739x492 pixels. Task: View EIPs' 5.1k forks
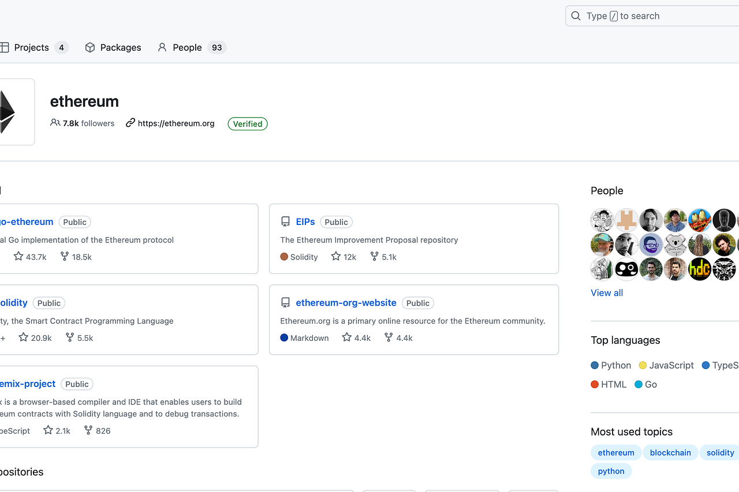click(x=383, y=257)
